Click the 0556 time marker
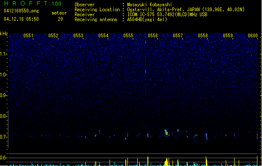This screenshot has width=262, height=166. coord(153,36)
